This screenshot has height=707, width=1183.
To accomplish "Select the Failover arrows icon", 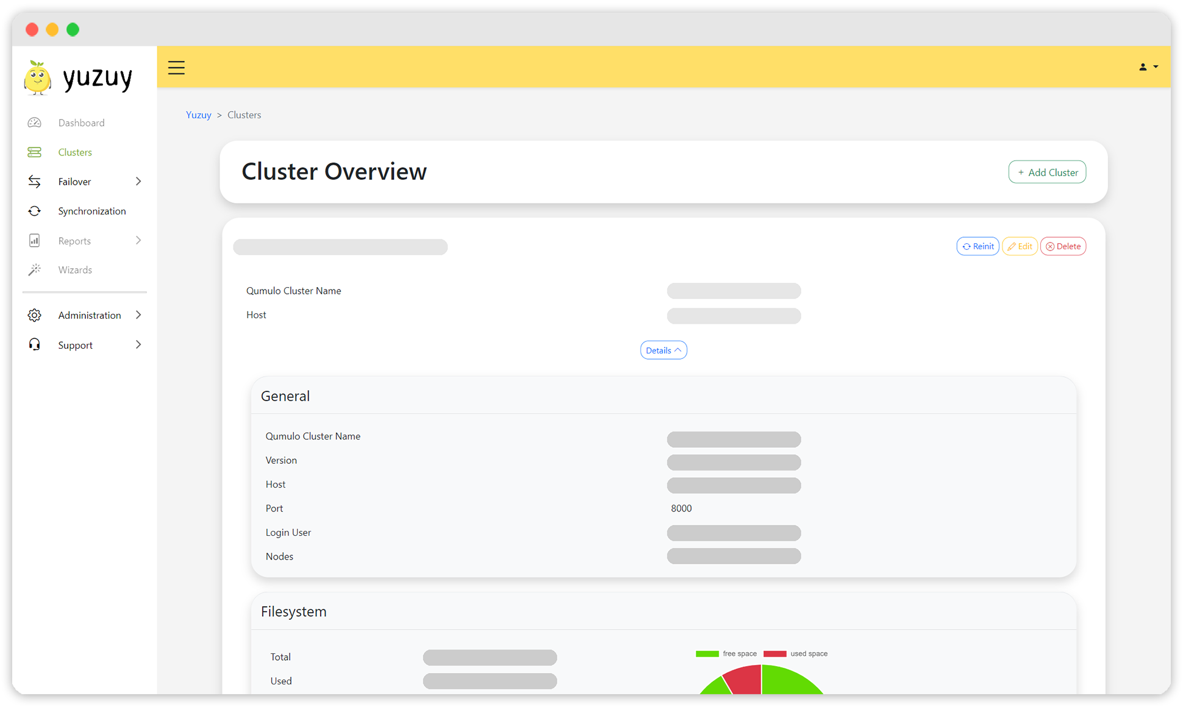I will pos(35,181).
